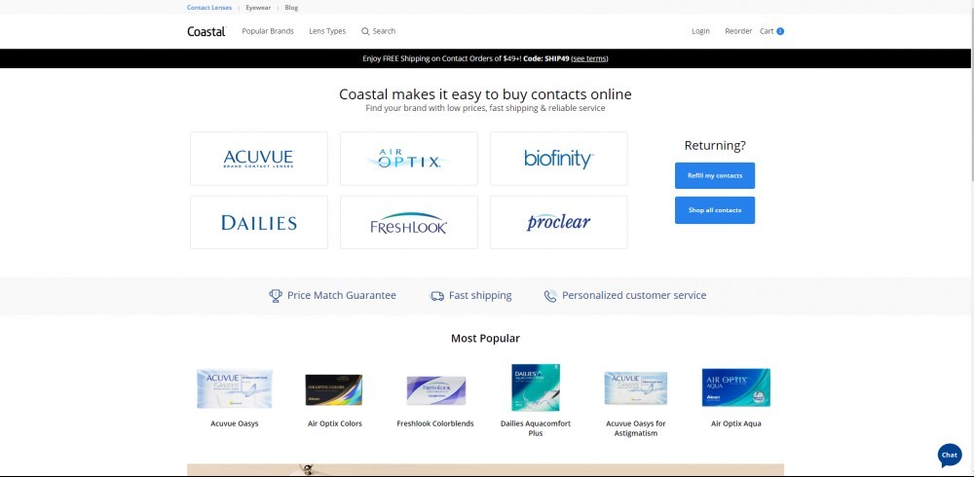This screenshot has width=974, height=477.
Task: Open the Air Optix Colors product image
Action: 333,389
